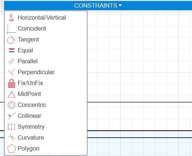Screen dimensions: 192x156
Task: Select the Collinear constraint icon
Action: tap(11, 116)
